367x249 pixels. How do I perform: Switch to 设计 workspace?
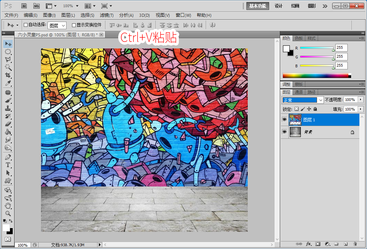click(x=278, y=6)
